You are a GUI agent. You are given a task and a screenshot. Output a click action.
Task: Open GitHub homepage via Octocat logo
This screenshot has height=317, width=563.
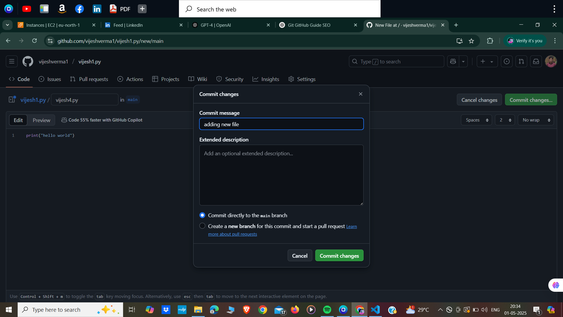pyautogui.click(x=28, y=62)
